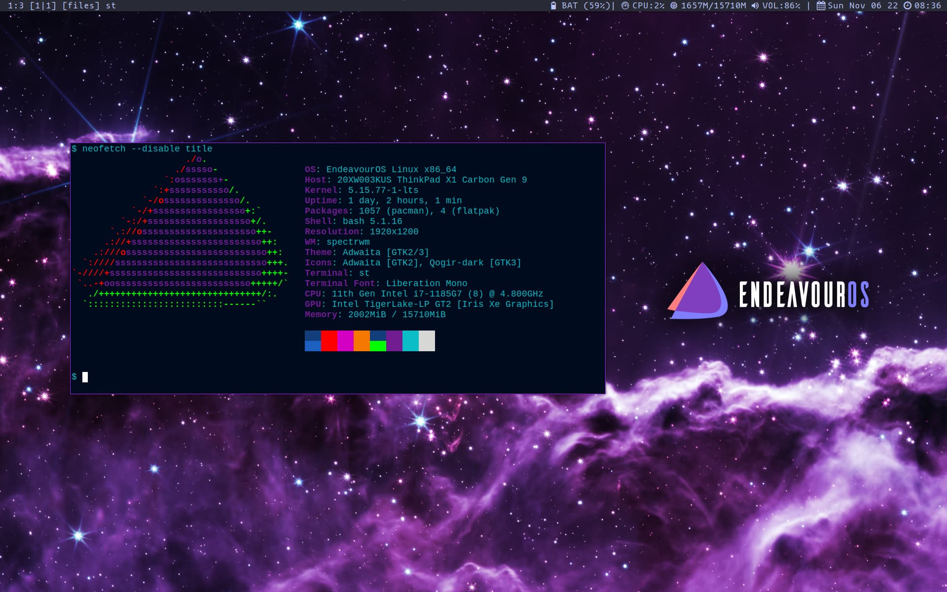
Task: Click the memory chip icon in the bar
Action: coord(674,5)
